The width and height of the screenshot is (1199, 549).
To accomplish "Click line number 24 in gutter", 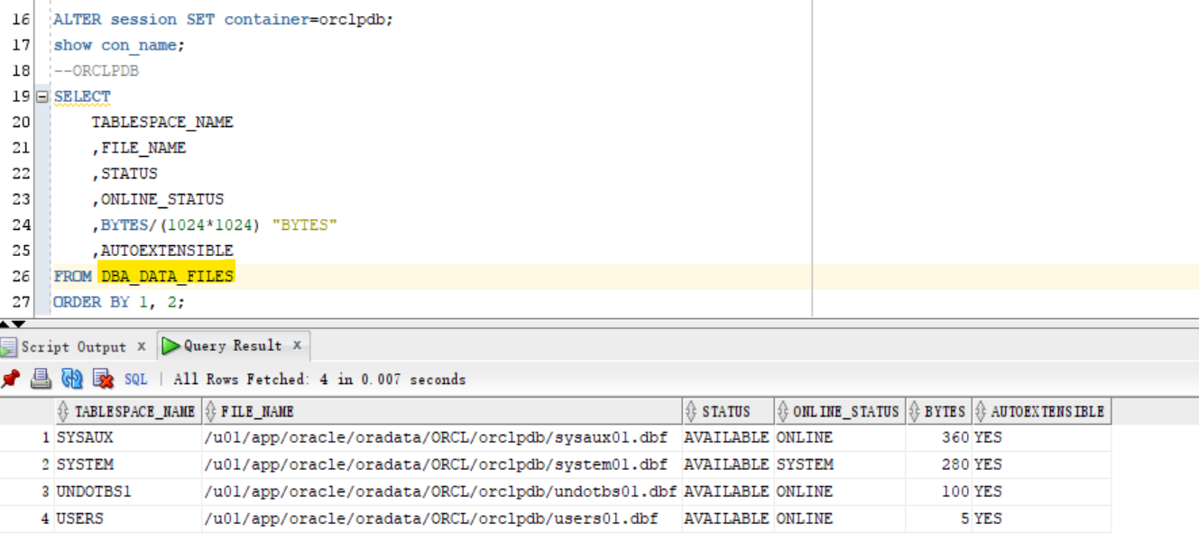I will [x=21, y=224].
